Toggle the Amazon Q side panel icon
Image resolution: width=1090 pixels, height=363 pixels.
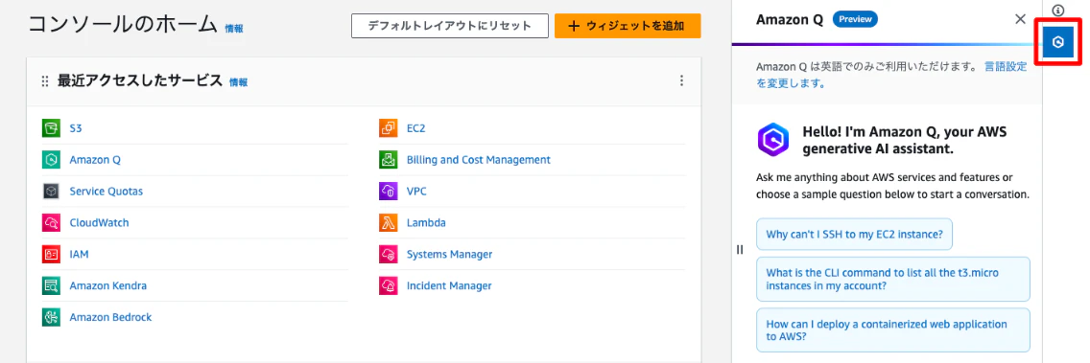tap(1058, 43)
